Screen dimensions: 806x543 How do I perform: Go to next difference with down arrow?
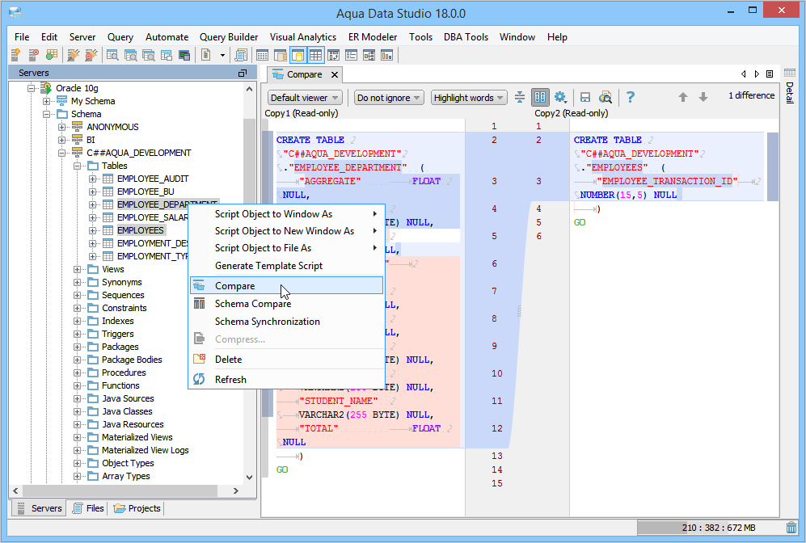703,97
